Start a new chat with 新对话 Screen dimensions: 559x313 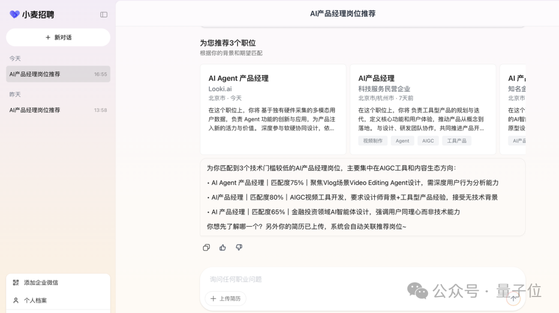(58, 37)
